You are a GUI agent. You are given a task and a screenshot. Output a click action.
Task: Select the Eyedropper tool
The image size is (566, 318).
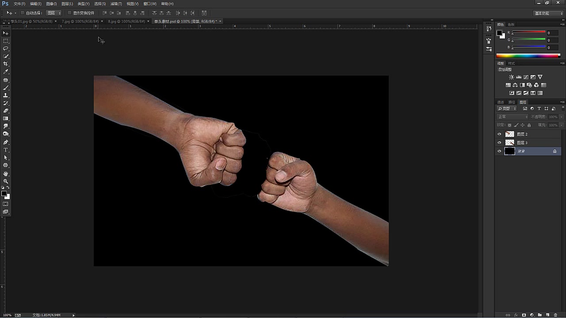6,72
